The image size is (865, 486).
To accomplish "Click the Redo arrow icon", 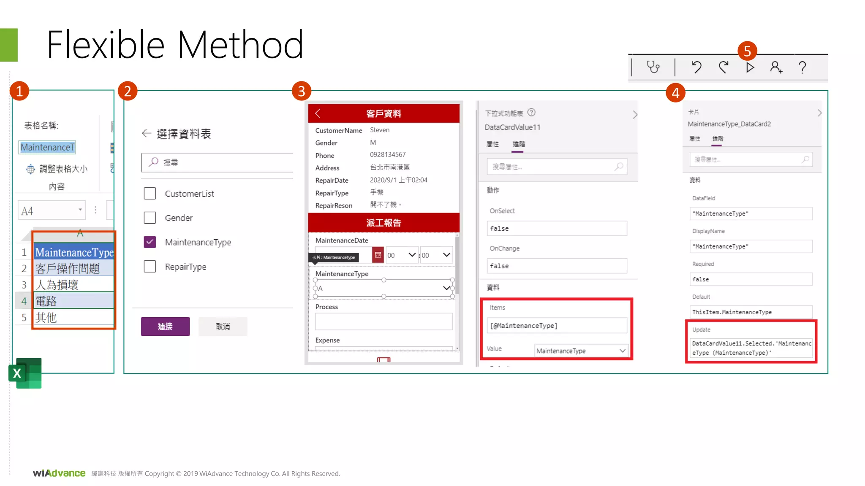I will coord(724,67).
